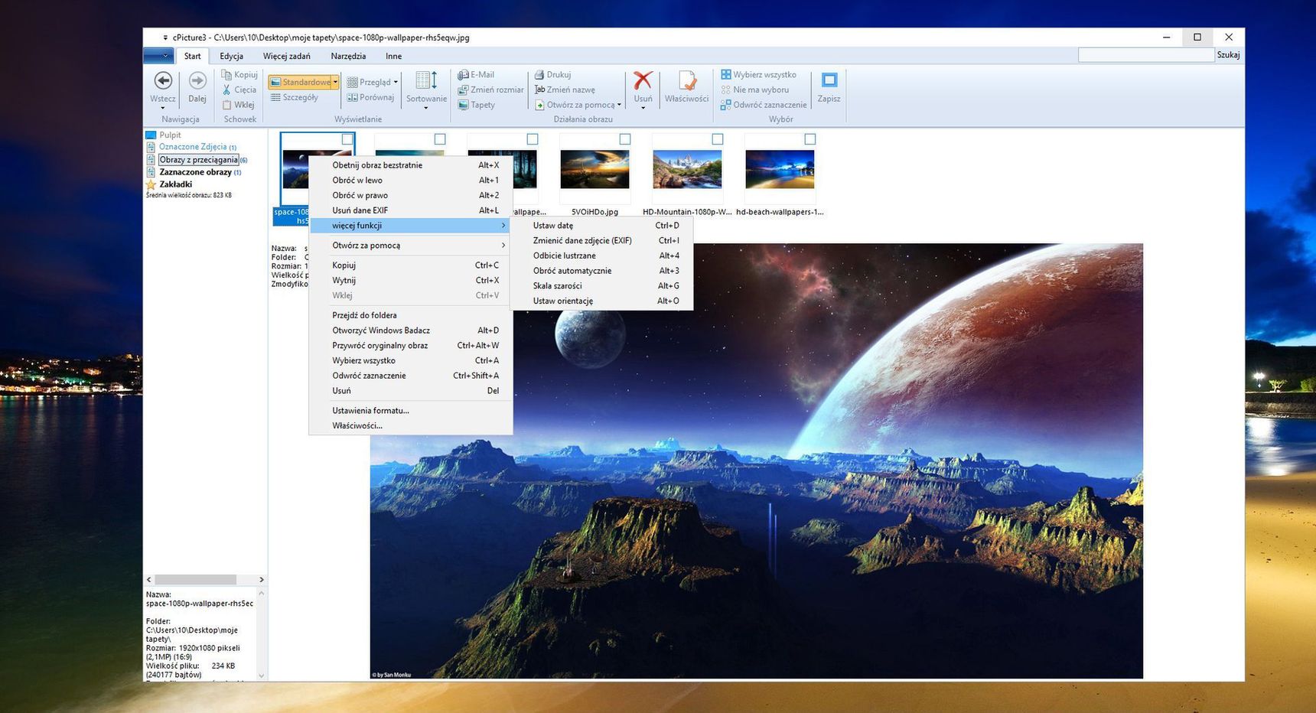Go back with the Wstecz arrow icon

click(163, 80)
